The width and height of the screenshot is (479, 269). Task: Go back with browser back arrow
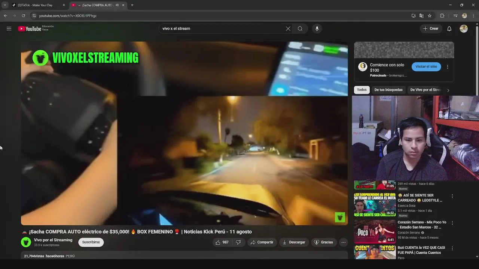(x=6, y=16)
